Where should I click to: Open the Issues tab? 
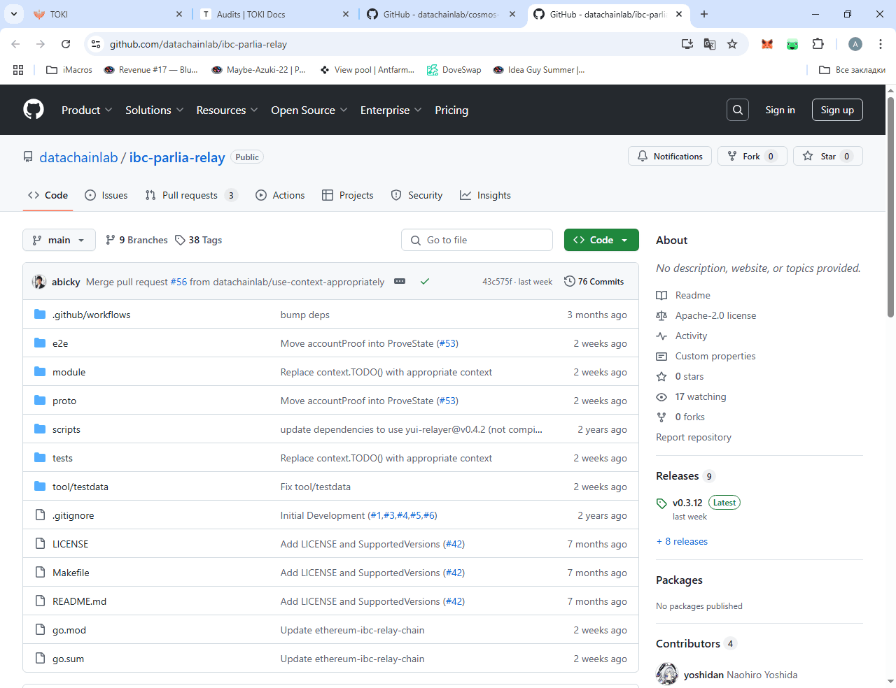point(106,195)
